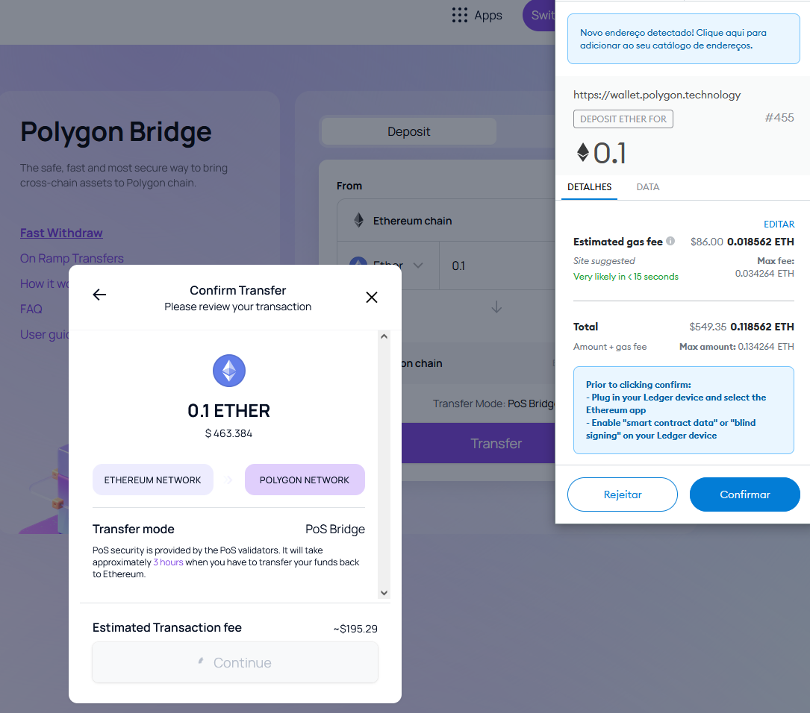
Task: Click Very likely in < 15 seconds text
Action: [x=626, y=277]
